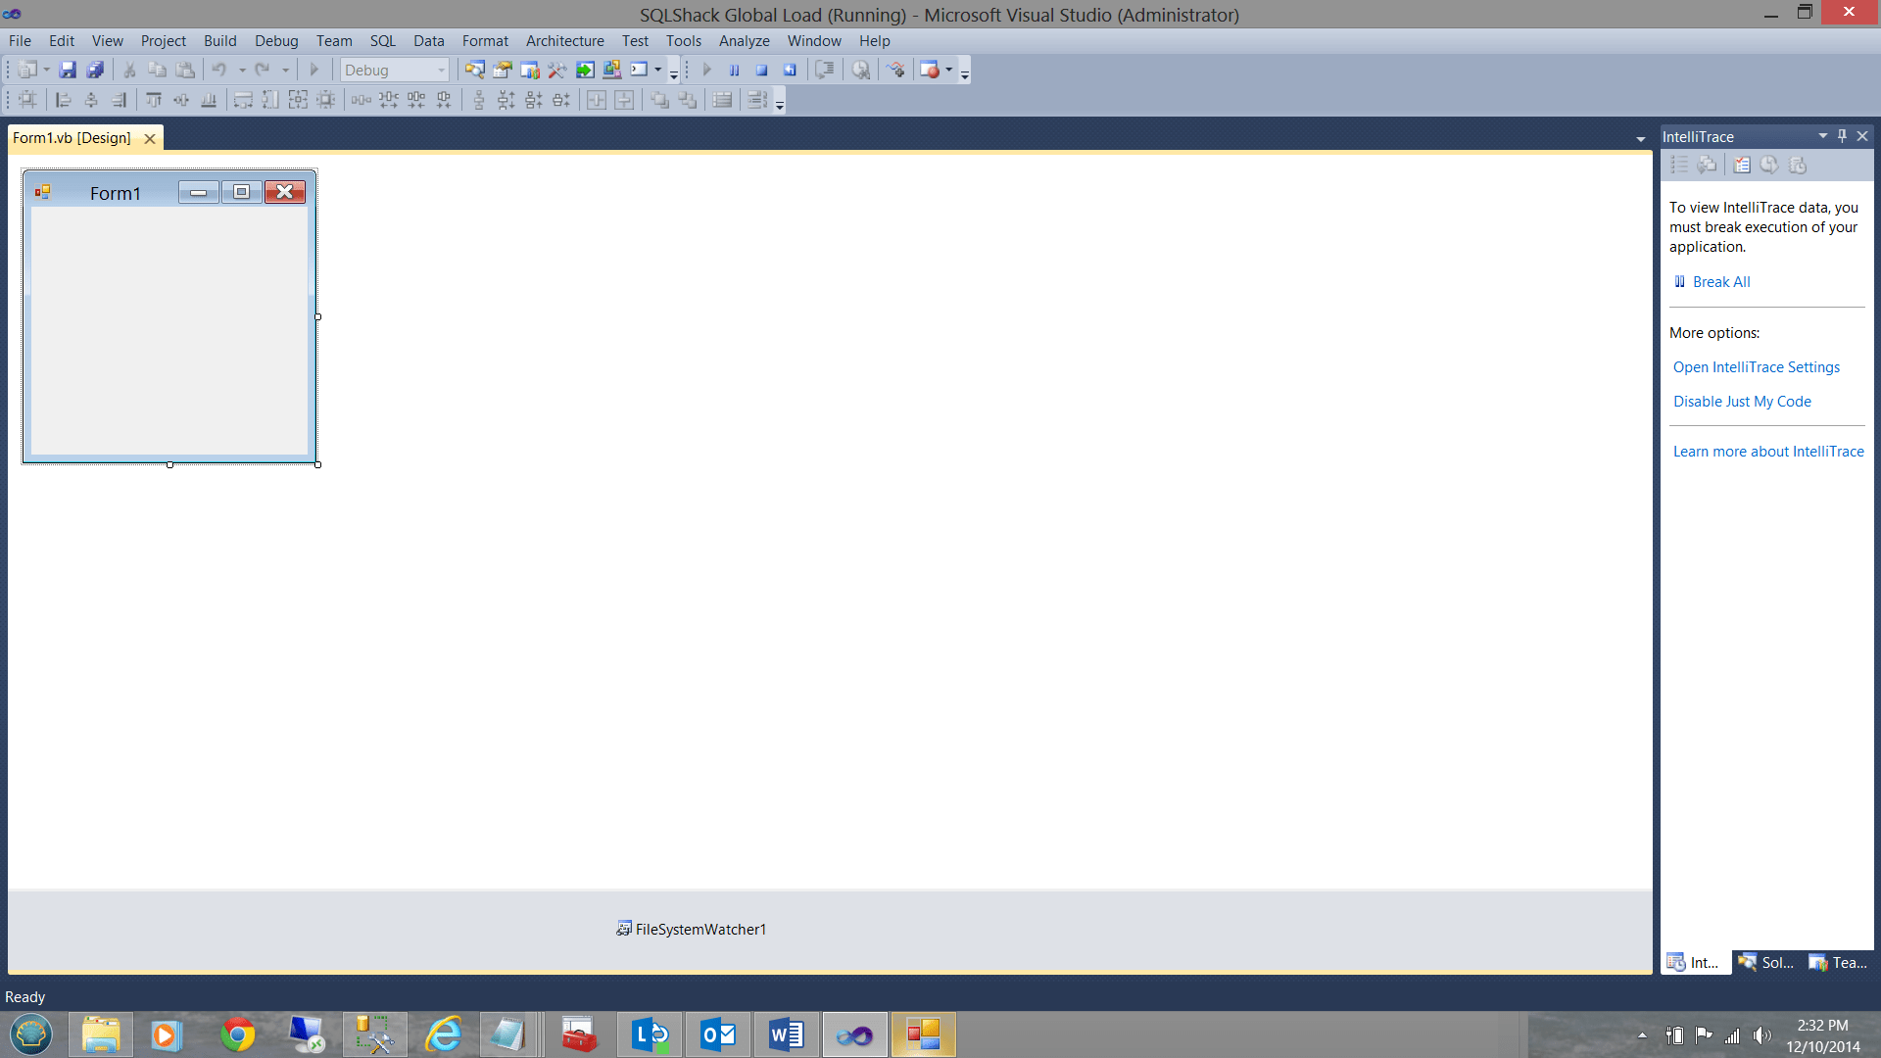1881x1058 pixels.
Task: Open the Toolbox hammer-and-wrench icon
Action: coord(556,70)
